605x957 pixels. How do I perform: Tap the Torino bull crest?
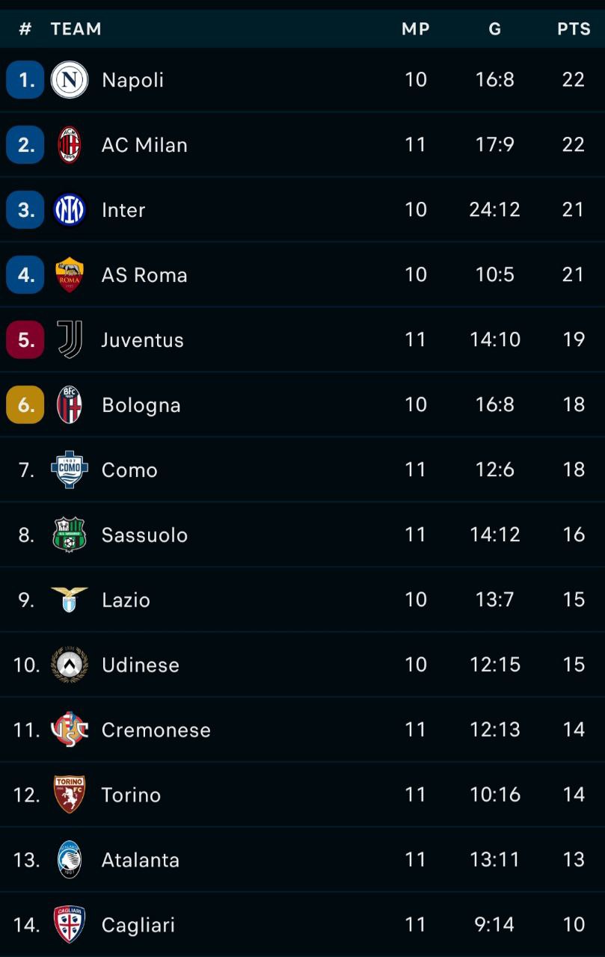click(70, 795)
